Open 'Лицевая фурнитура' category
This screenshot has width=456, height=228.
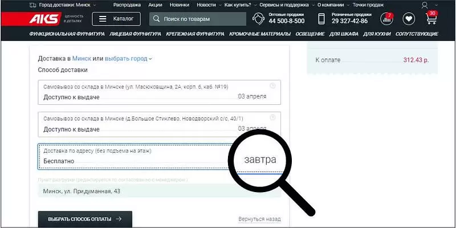pos(136,34)
